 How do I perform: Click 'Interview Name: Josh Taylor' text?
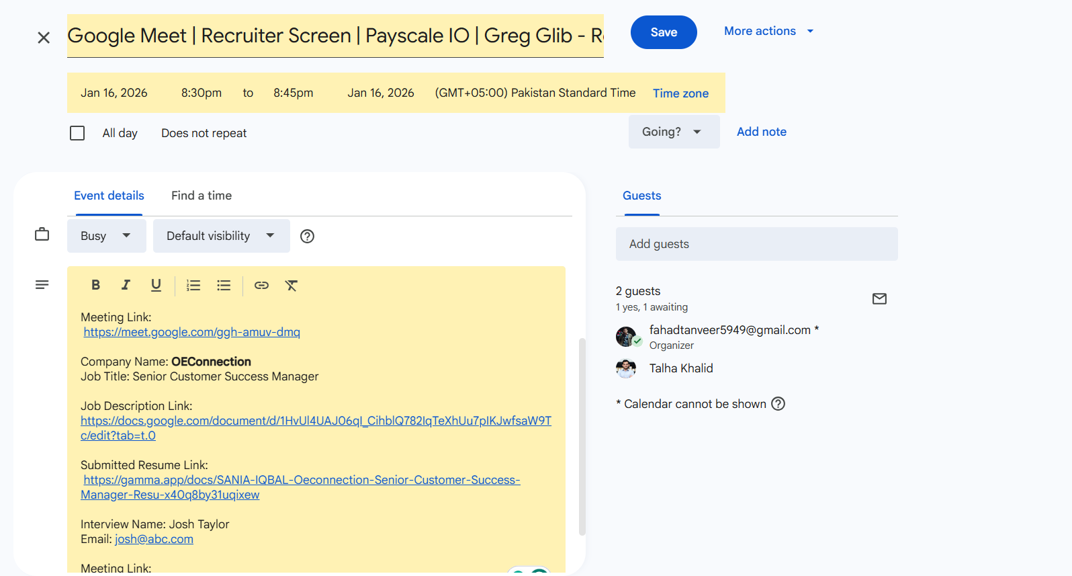[x=155, y=524]
